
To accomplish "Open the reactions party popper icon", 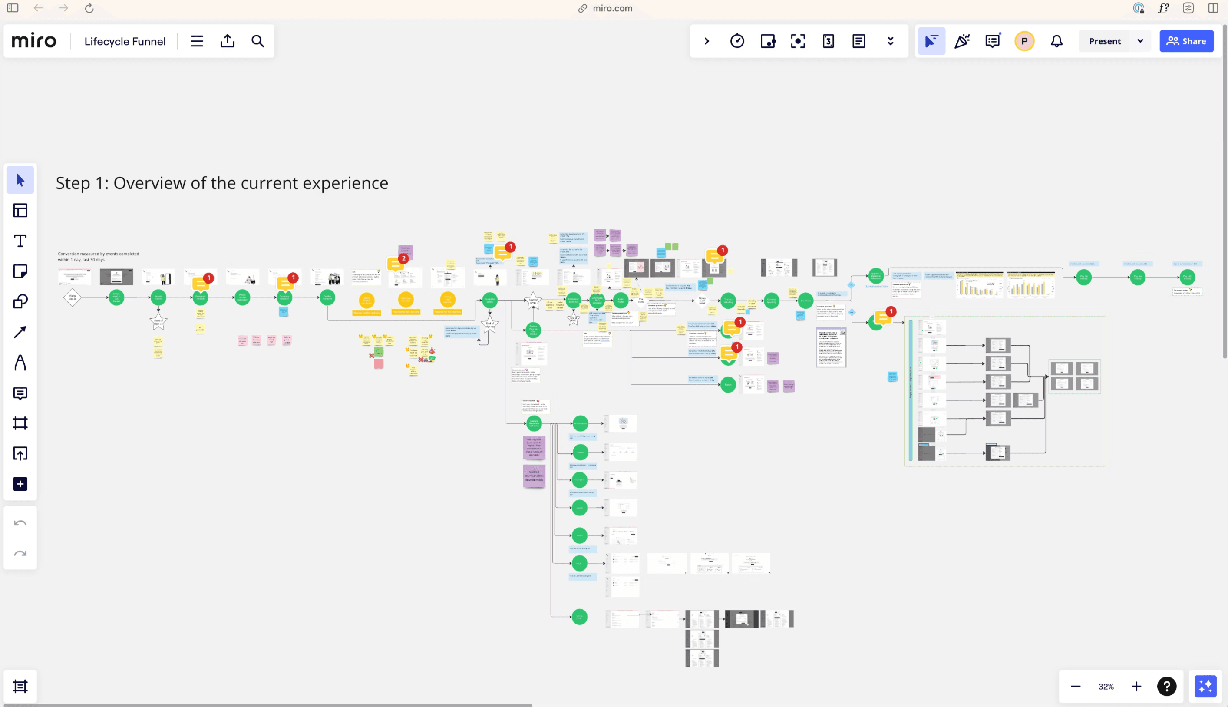I will [x=961, y=41].
